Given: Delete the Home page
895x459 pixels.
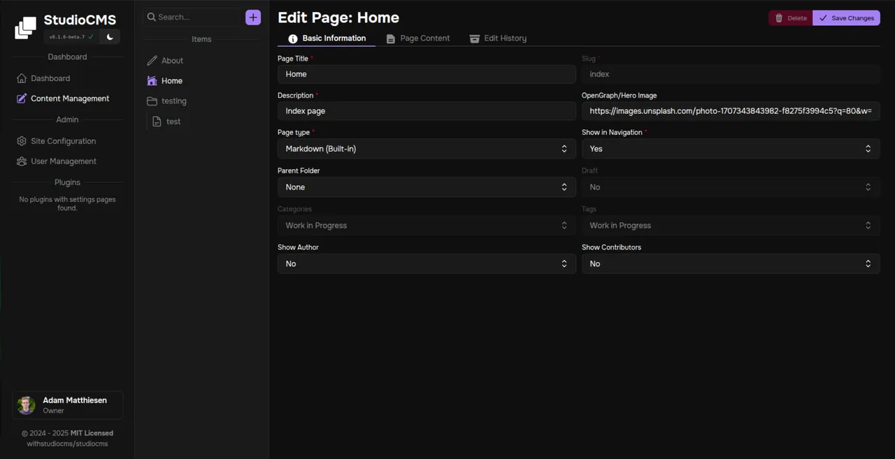Looking at the screenshot, I should 790,17.
